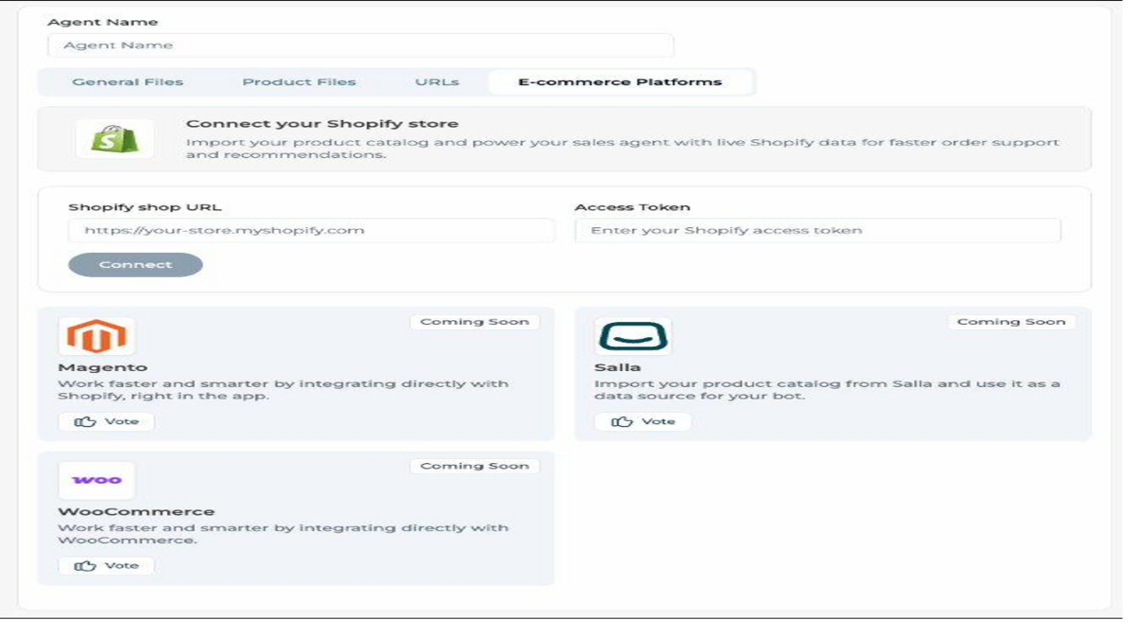Image resolution: width=1136 pixels, height=639 pixels.
Task: Click Coming Soon badge on Magento card
Action: [475, 322]
